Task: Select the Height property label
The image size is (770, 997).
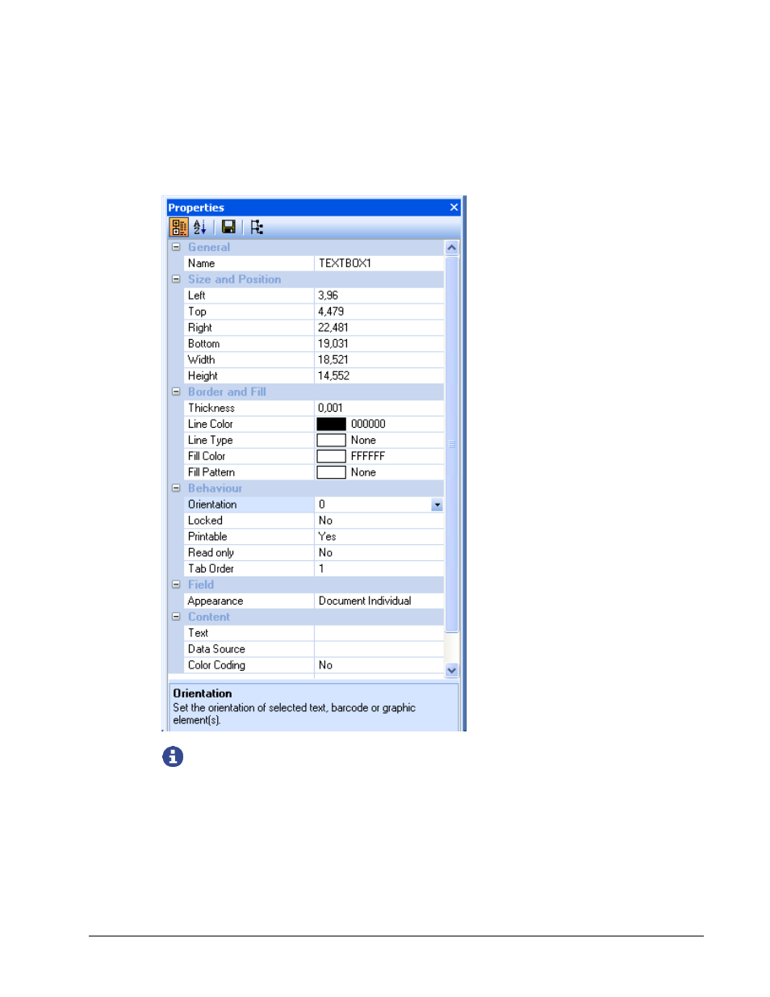Action: pyautogui.click(x=203, y=376)
